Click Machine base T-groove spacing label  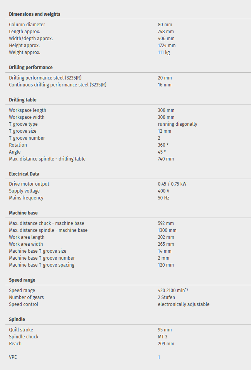42,265
